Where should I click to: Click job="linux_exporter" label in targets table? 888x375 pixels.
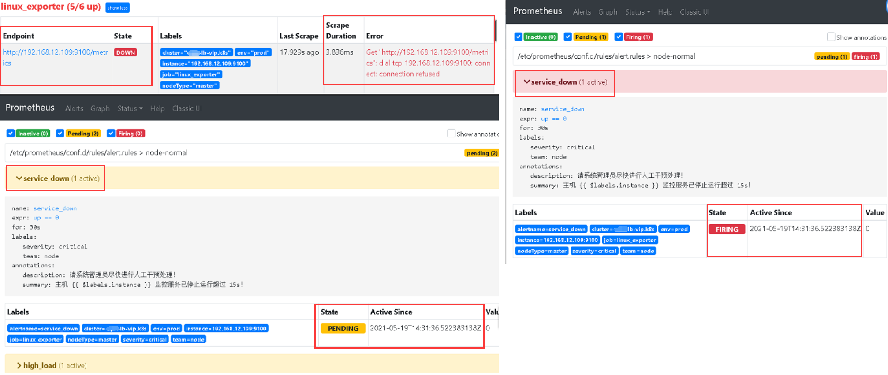(191, 74)
